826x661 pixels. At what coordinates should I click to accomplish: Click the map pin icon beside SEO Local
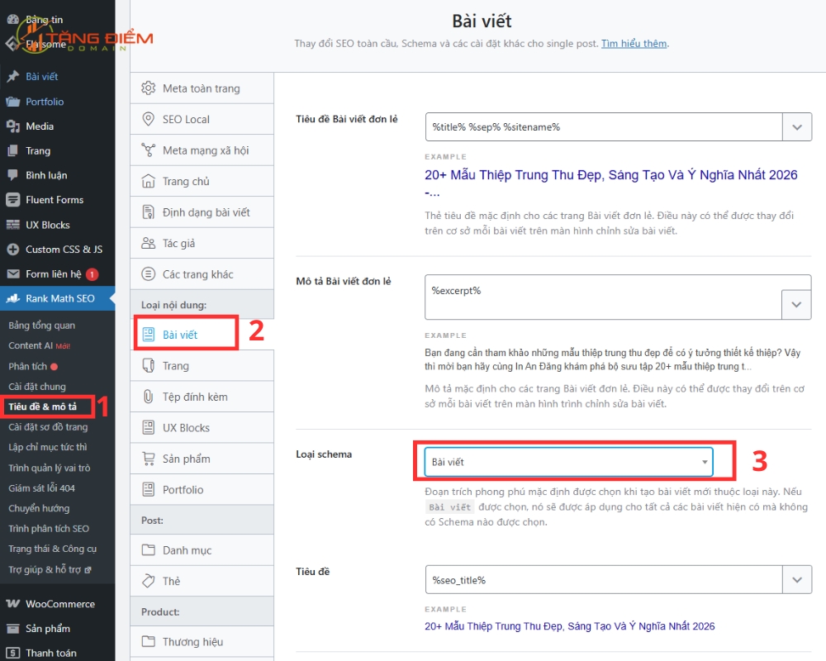click(x=149, y=119)
